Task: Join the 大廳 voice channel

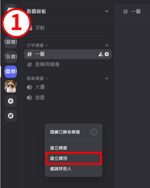Action: (x=68, y=87)
